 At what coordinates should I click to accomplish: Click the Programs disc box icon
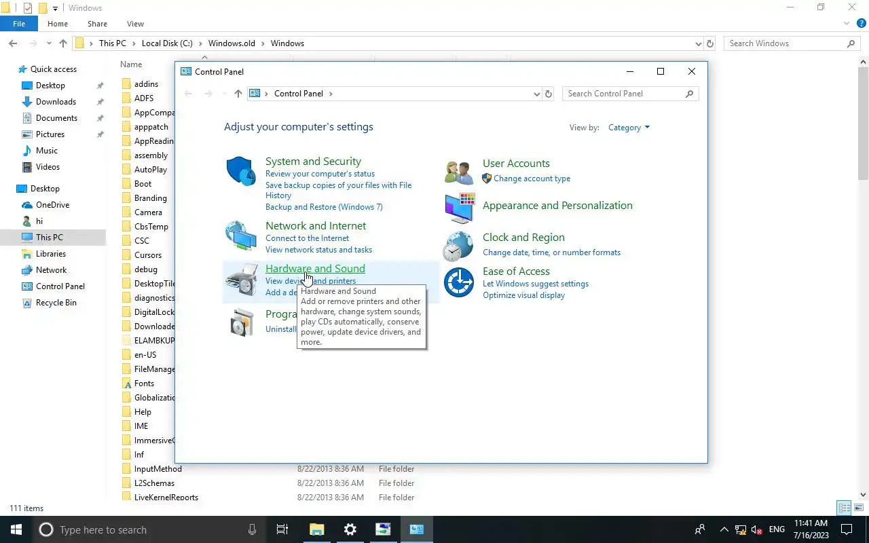pos(241,322)
